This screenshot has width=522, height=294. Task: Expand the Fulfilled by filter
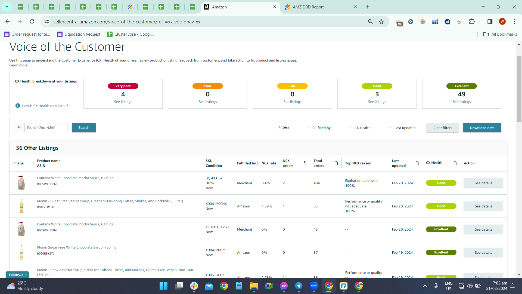click(x=319, y=128)
